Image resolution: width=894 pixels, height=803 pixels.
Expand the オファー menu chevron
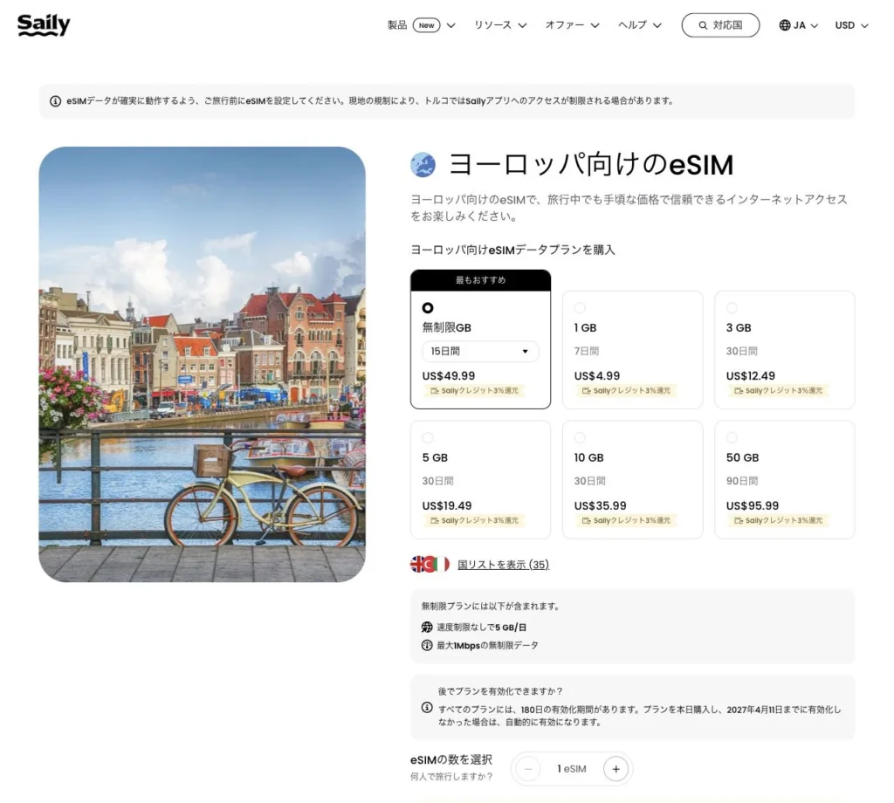(595, 25)
